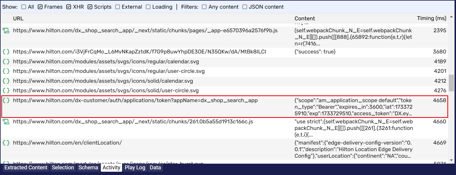456x175 pixels.
Task: Enable the All checkbox
Action: click(24, 7)
